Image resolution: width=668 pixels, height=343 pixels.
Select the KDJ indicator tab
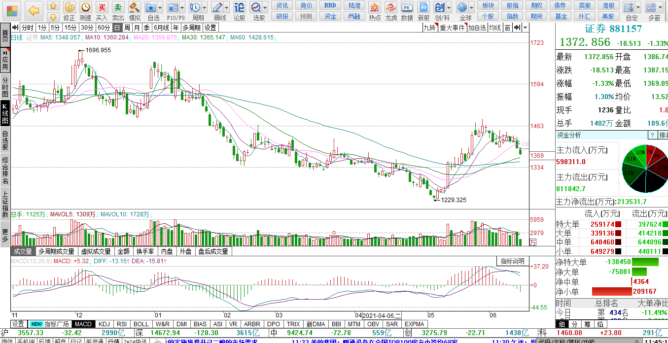104,324
